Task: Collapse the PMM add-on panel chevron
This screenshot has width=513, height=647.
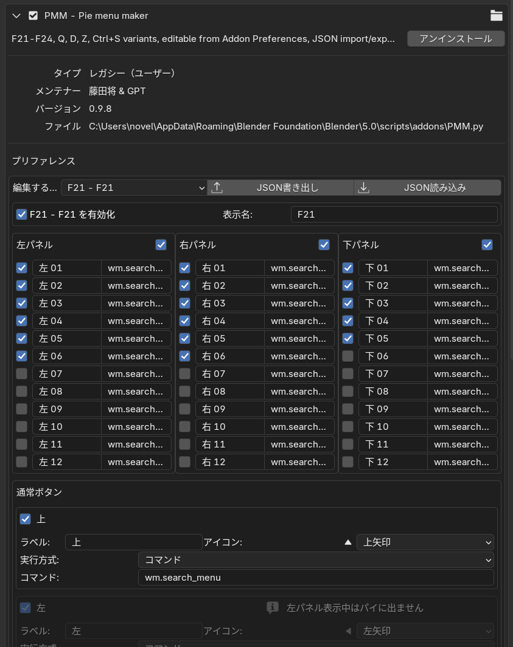Action: point(16,16)
